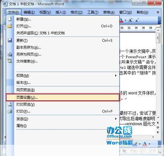The image size is (164, 156).
Task: Click the print preview magnifier icon
Action: click(x=10, y=105)
